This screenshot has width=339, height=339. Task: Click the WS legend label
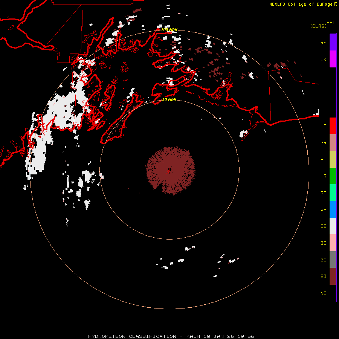(324, 210)
